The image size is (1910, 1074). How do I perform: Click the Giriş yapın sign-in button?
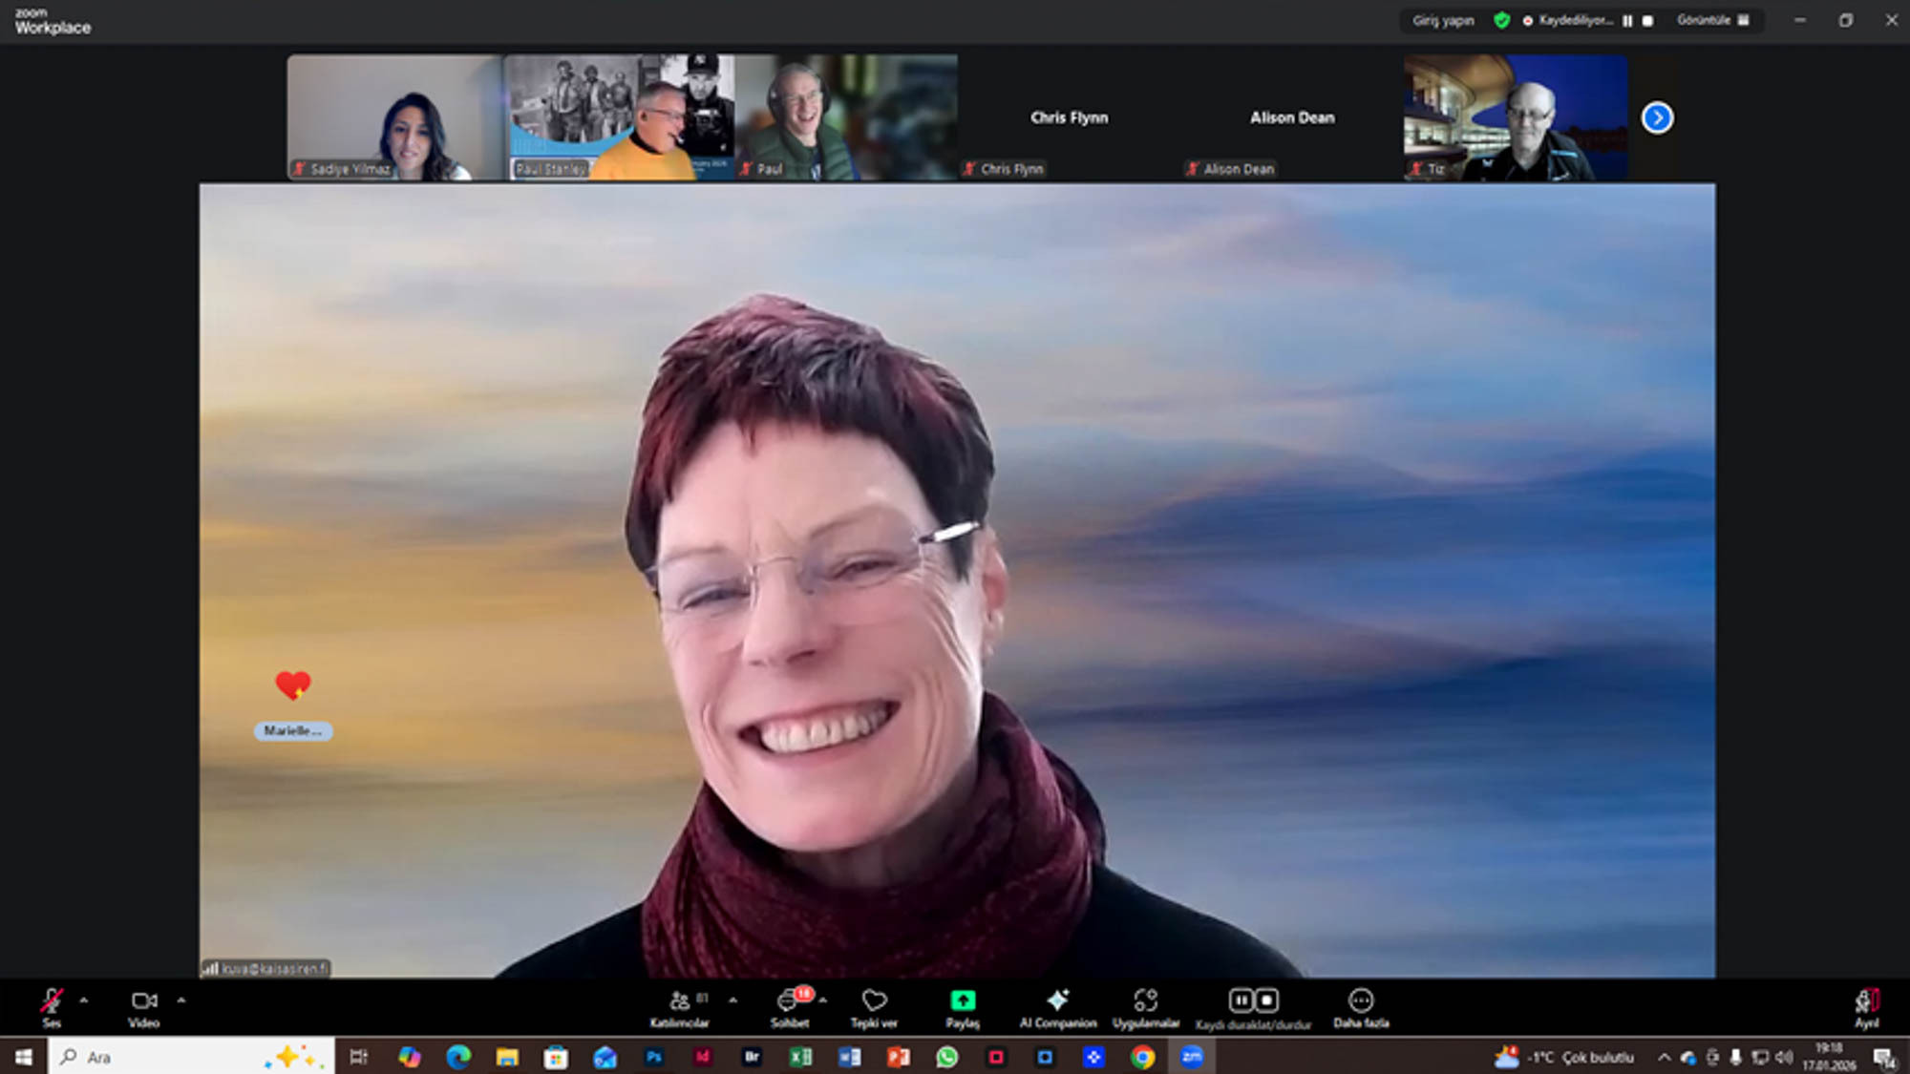(1443, 20)
